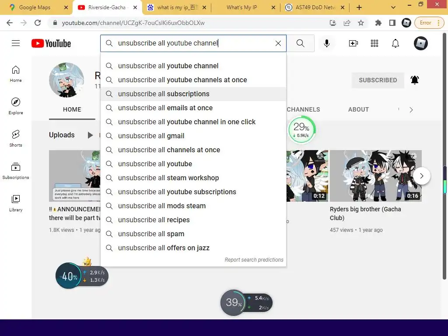This screenshot has width=448, height=336.
Task: Open the ANNOUNCEMENT video thumbnail
Action: point(74,176)
